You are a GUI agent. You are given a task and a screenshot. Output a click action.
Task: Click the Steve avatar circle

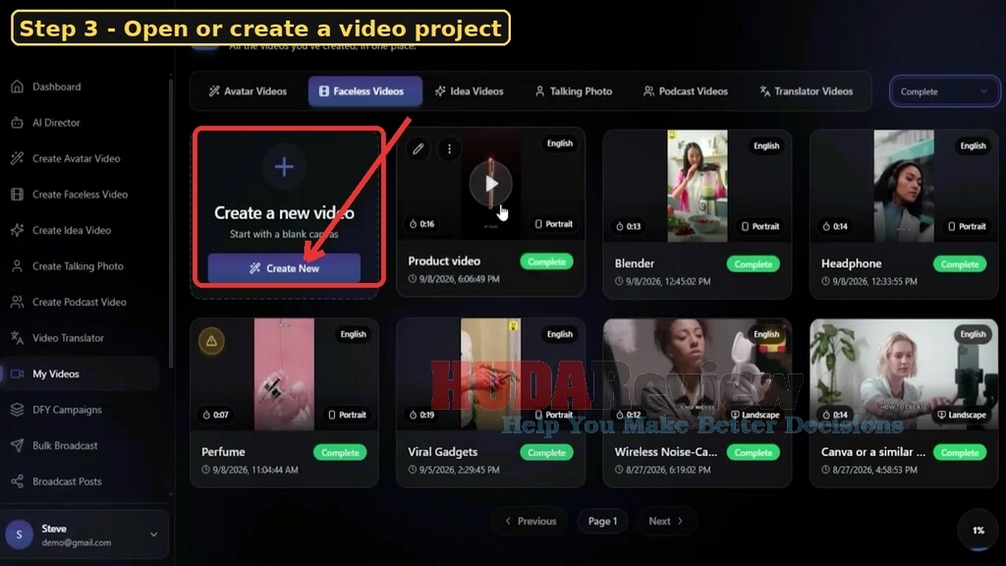tap(20, 535)
